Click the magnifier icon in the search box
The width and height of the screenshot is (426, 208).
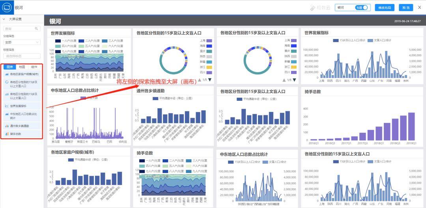(36, 28)
